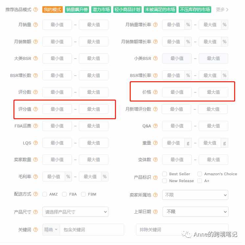Check the Best Seller checkbox

[165, 174]
